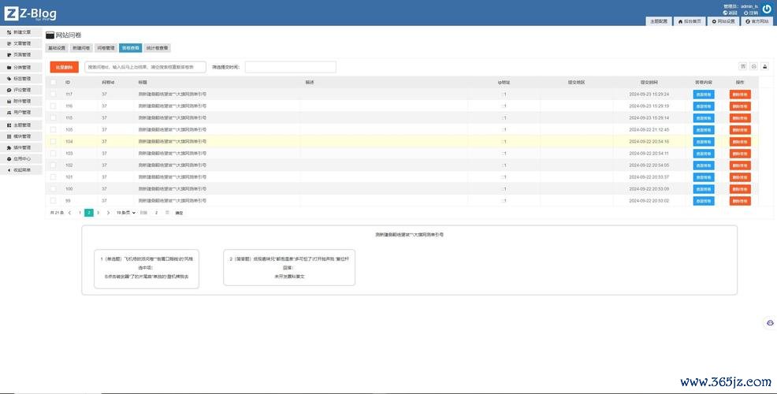Viewport: 777px width, 394px height.
Task: Click the ID column header
Action: [x=68, y=82]
